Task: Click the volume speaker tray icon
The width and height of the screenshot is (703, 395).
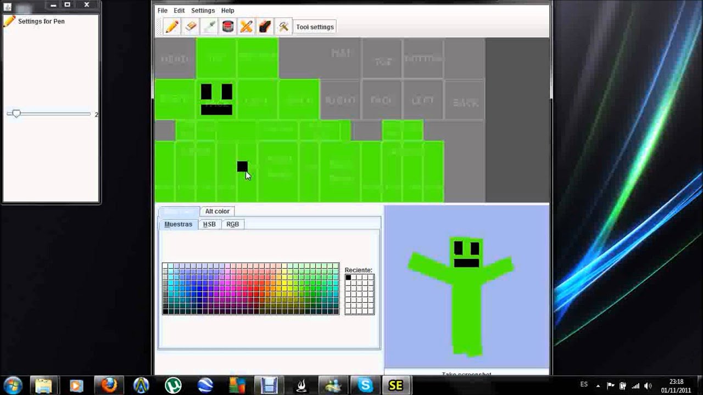Action: [648, 386]
